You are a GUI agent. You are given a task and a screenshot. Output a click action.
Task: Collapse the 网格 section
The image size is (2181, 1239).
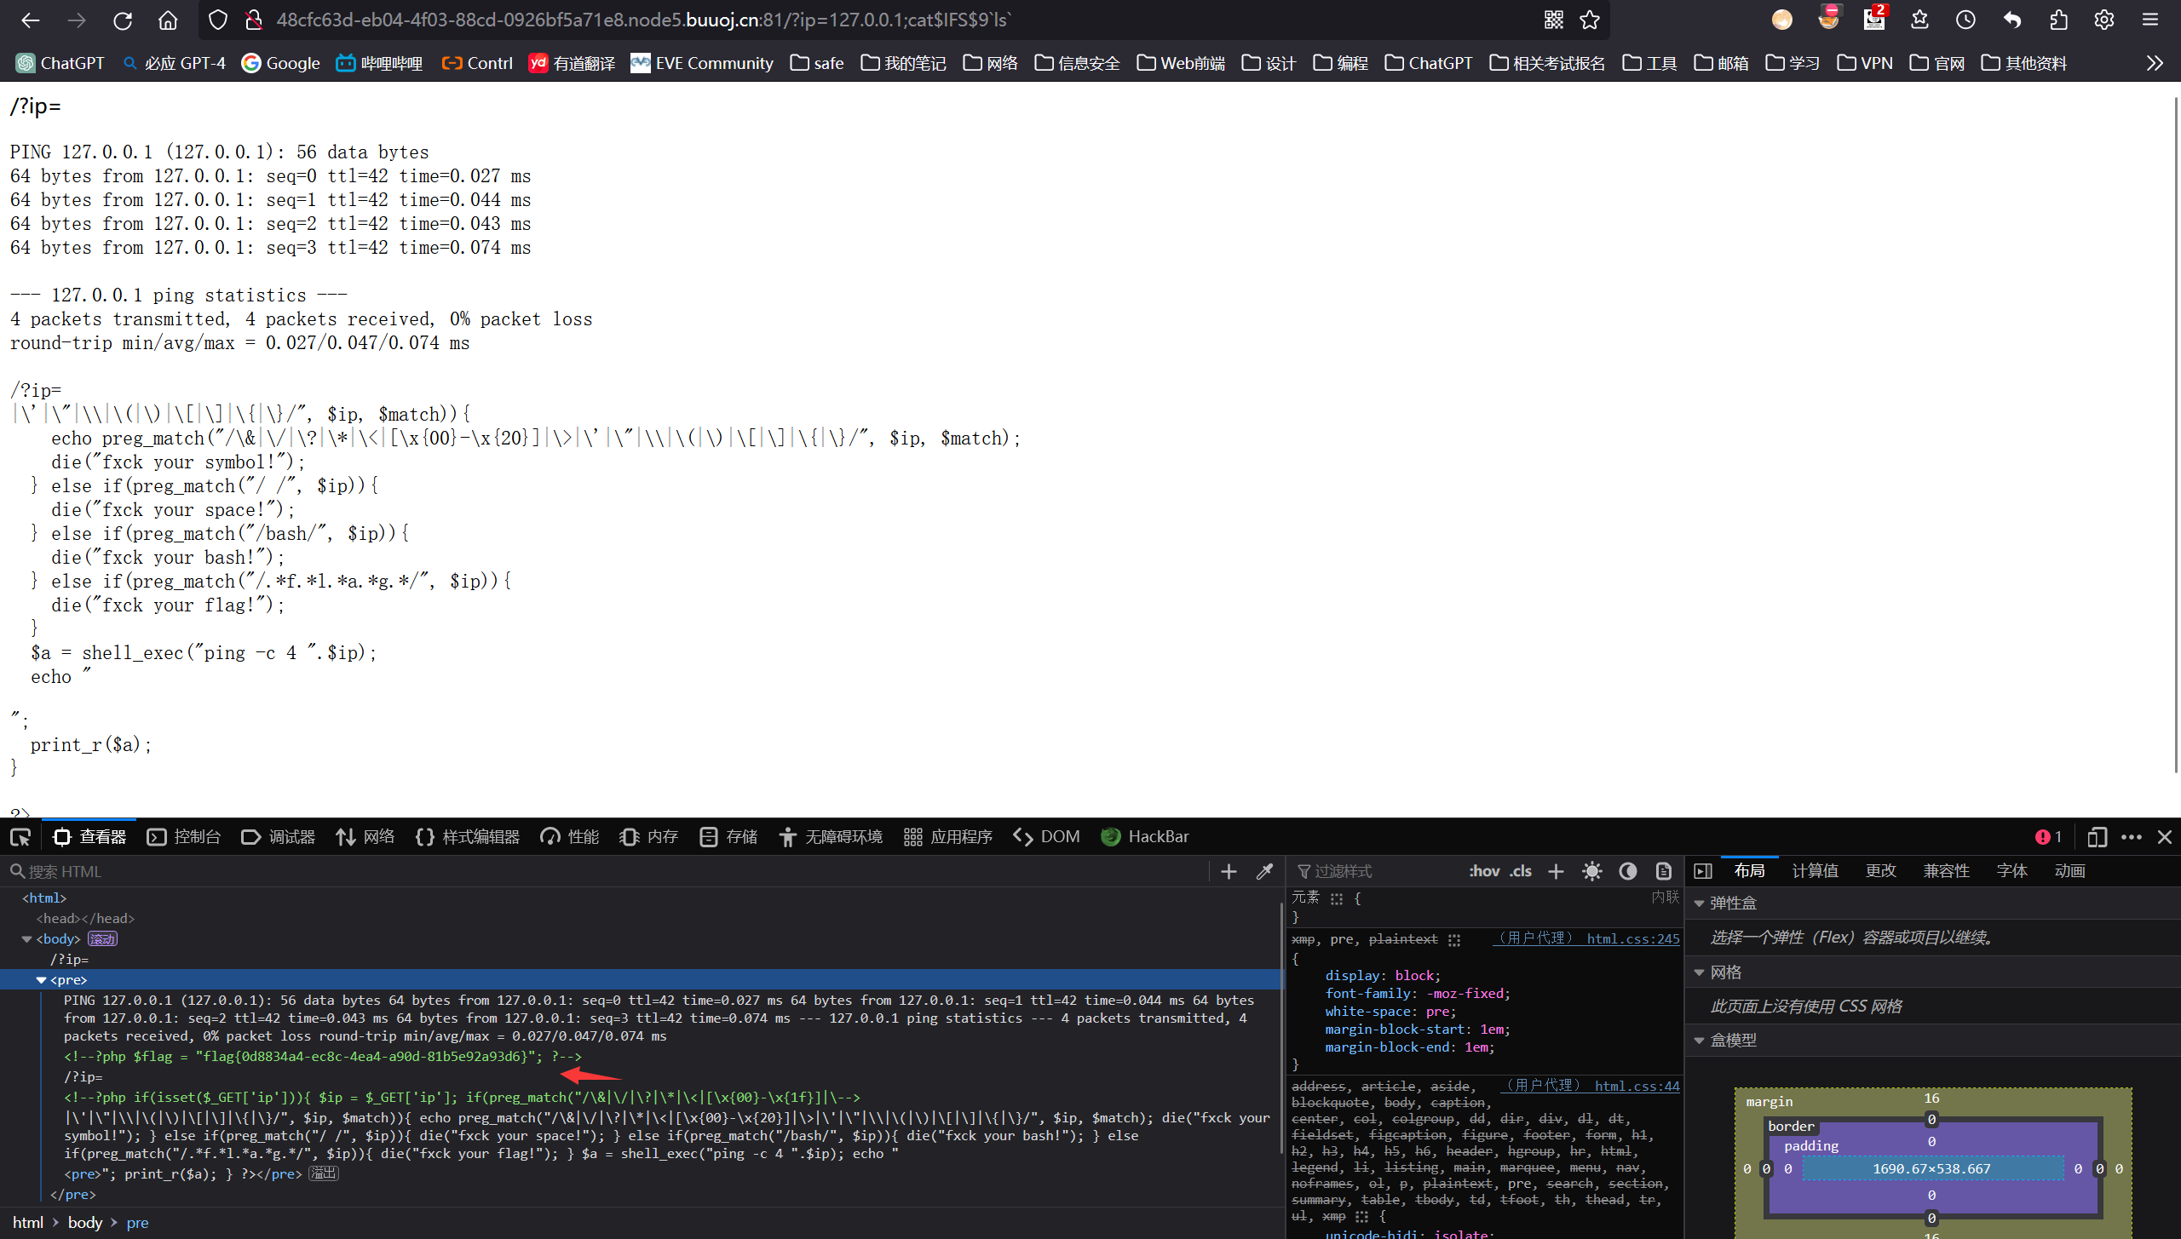pyautogui.click(x=1699, y=972)
